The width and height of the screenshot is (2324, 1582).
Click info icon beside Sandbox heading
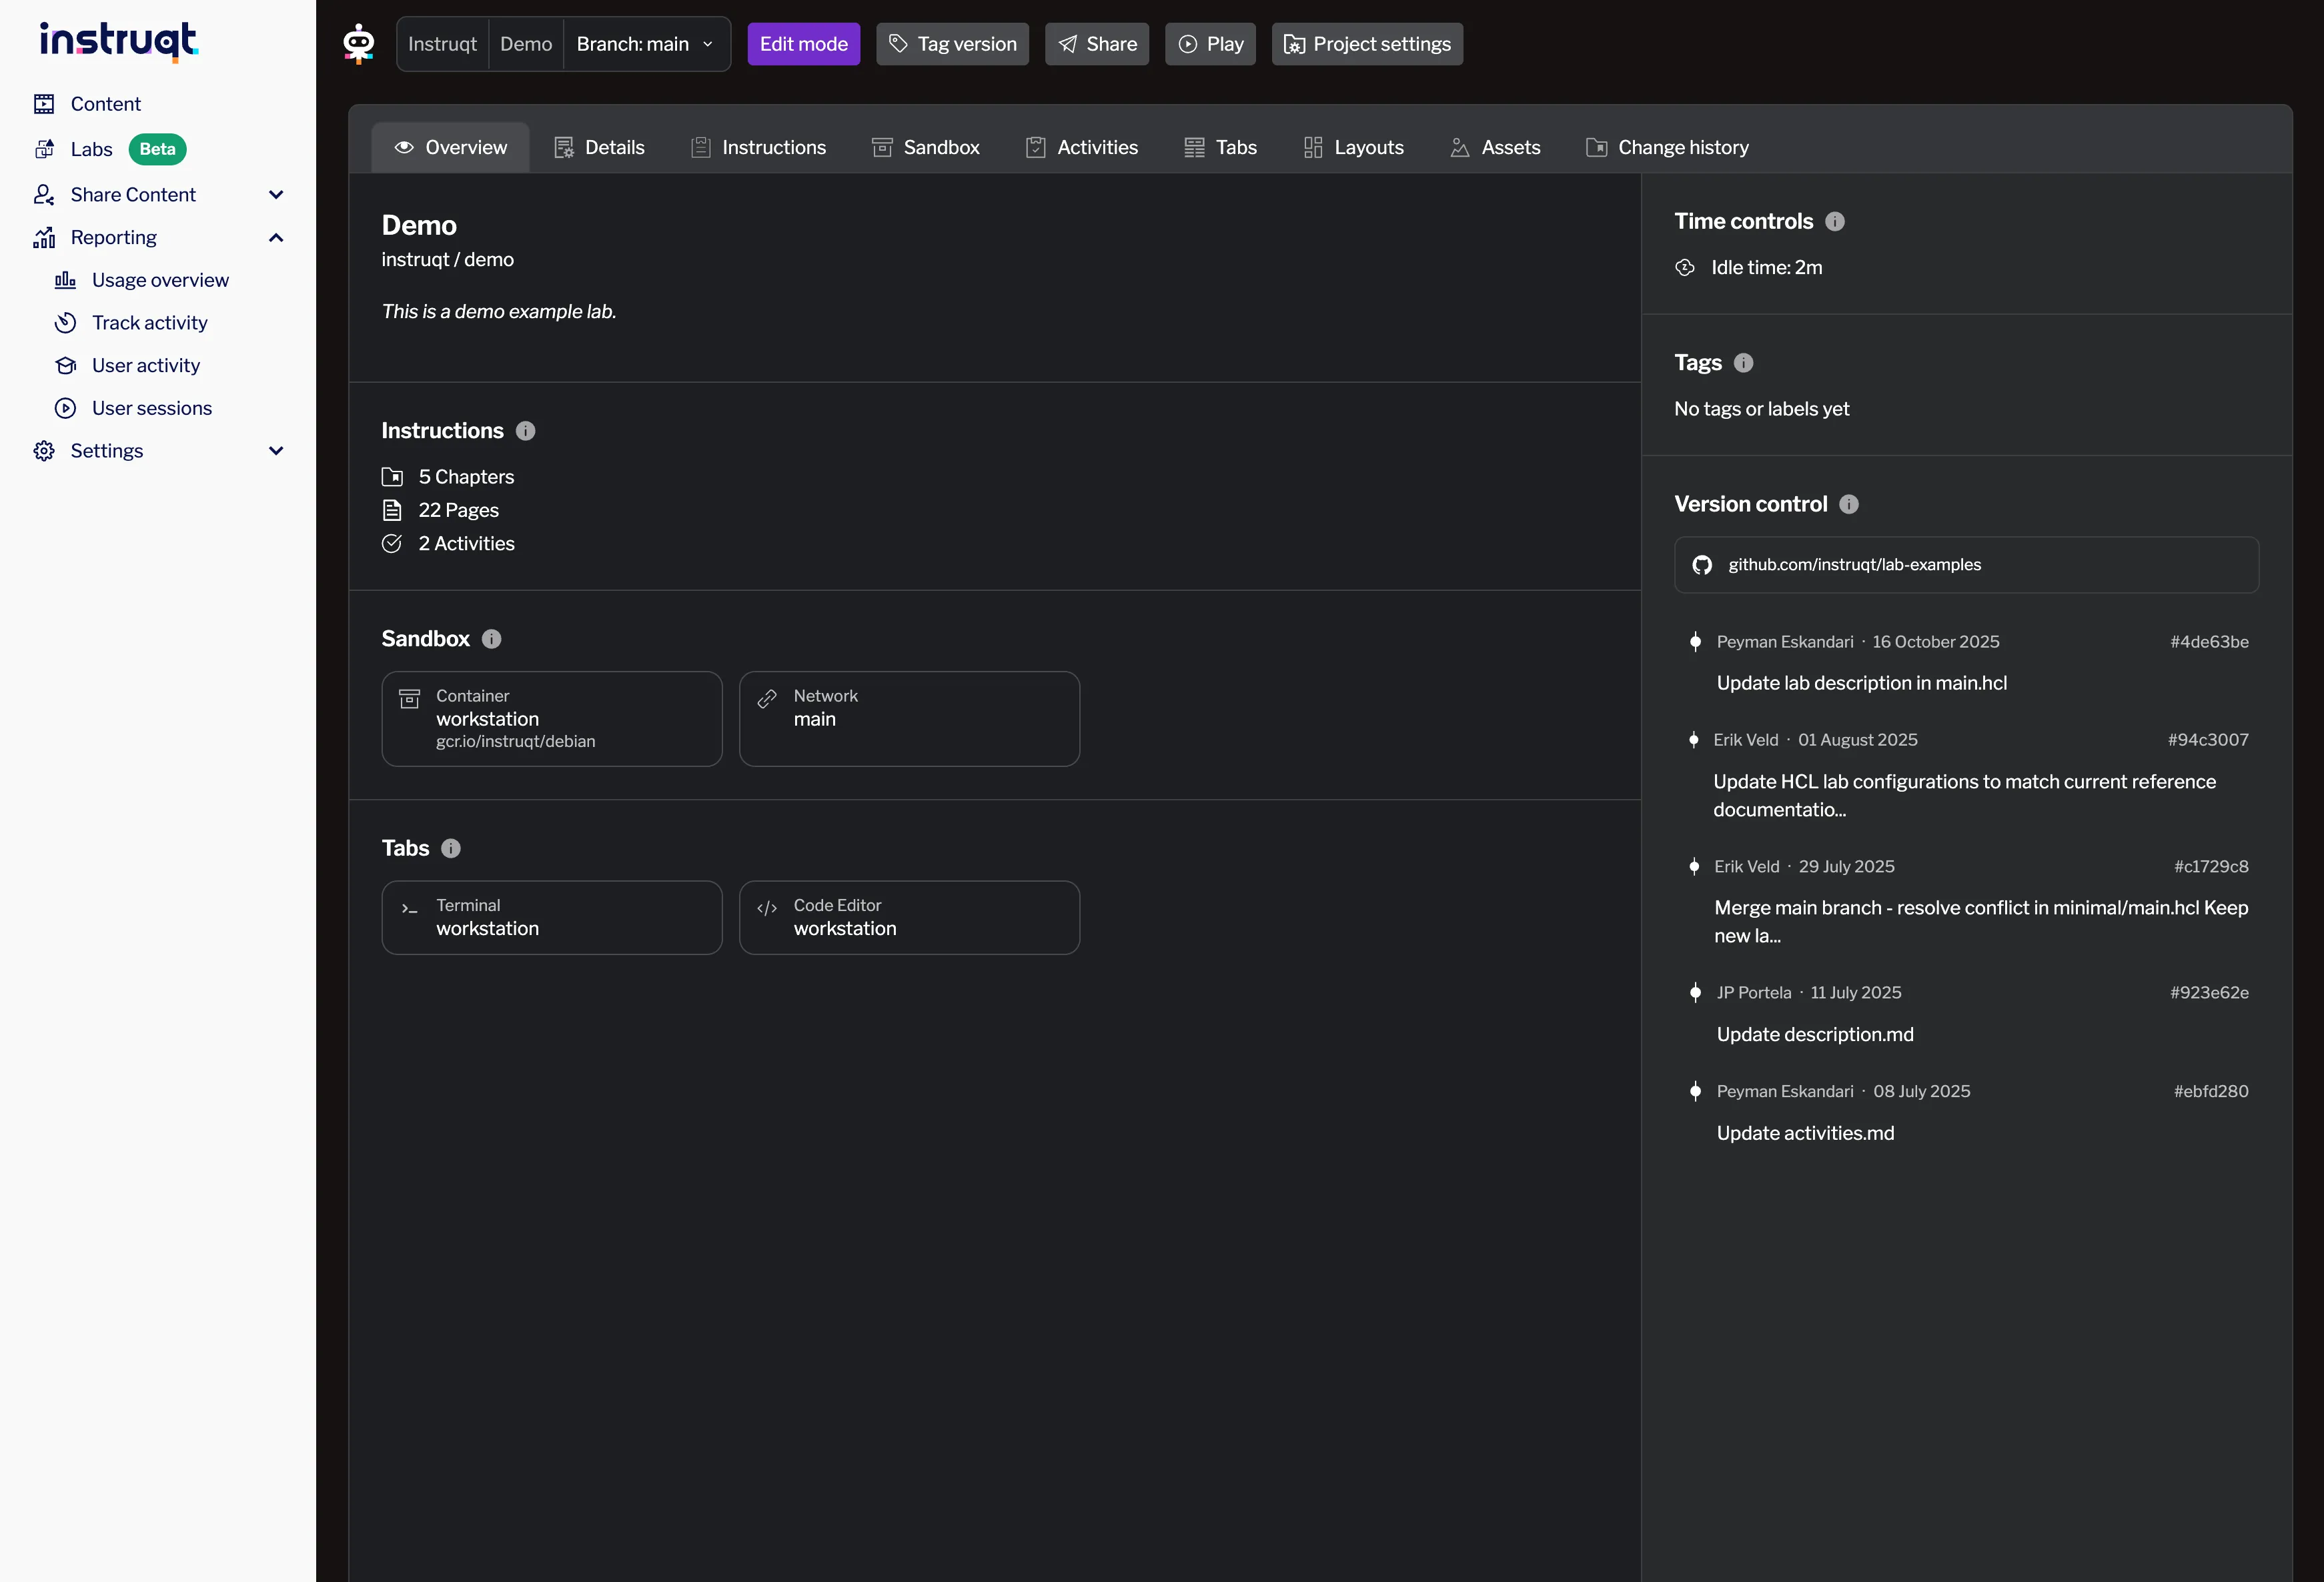click(x=491, y=639)
